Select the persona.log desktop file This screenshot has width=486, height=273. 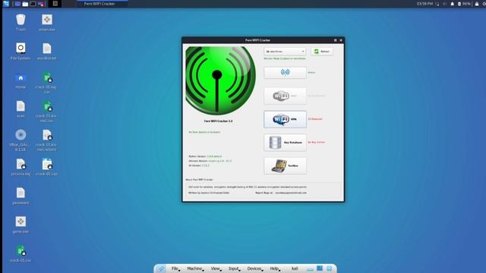coord(21,167)
